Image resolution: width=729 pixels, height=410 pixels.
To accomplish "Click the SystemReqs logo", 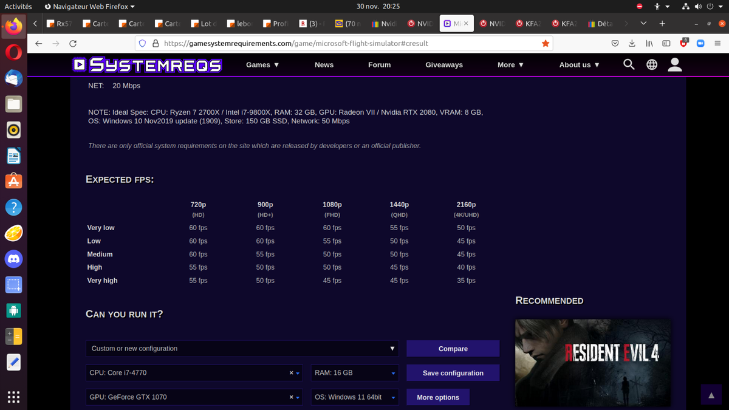I will (x=147, y=64).
